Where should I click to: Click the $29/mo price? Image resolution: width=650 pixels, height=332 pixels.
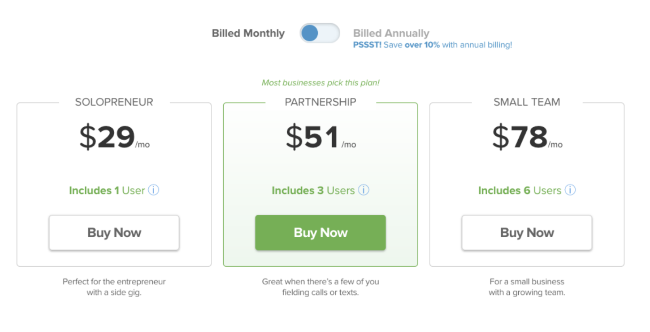(114, 137)
